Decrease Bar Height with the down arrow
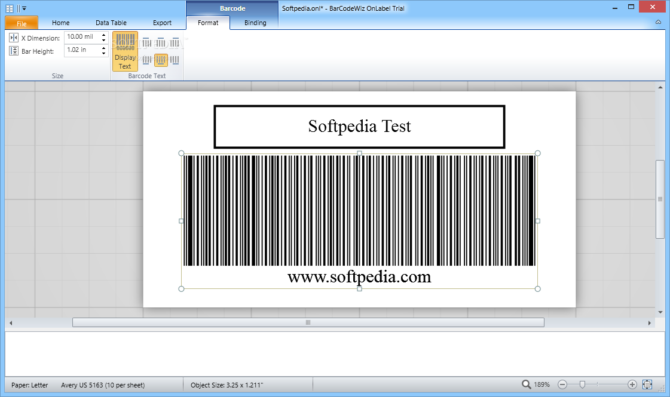The height and width of the screenshot is (397, 670). (103, 53)
